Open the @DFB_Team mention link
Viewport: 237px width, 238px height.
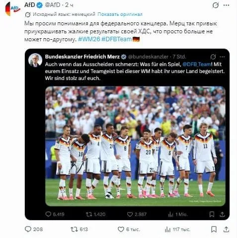pyautogui.click(x=197, y=64)
